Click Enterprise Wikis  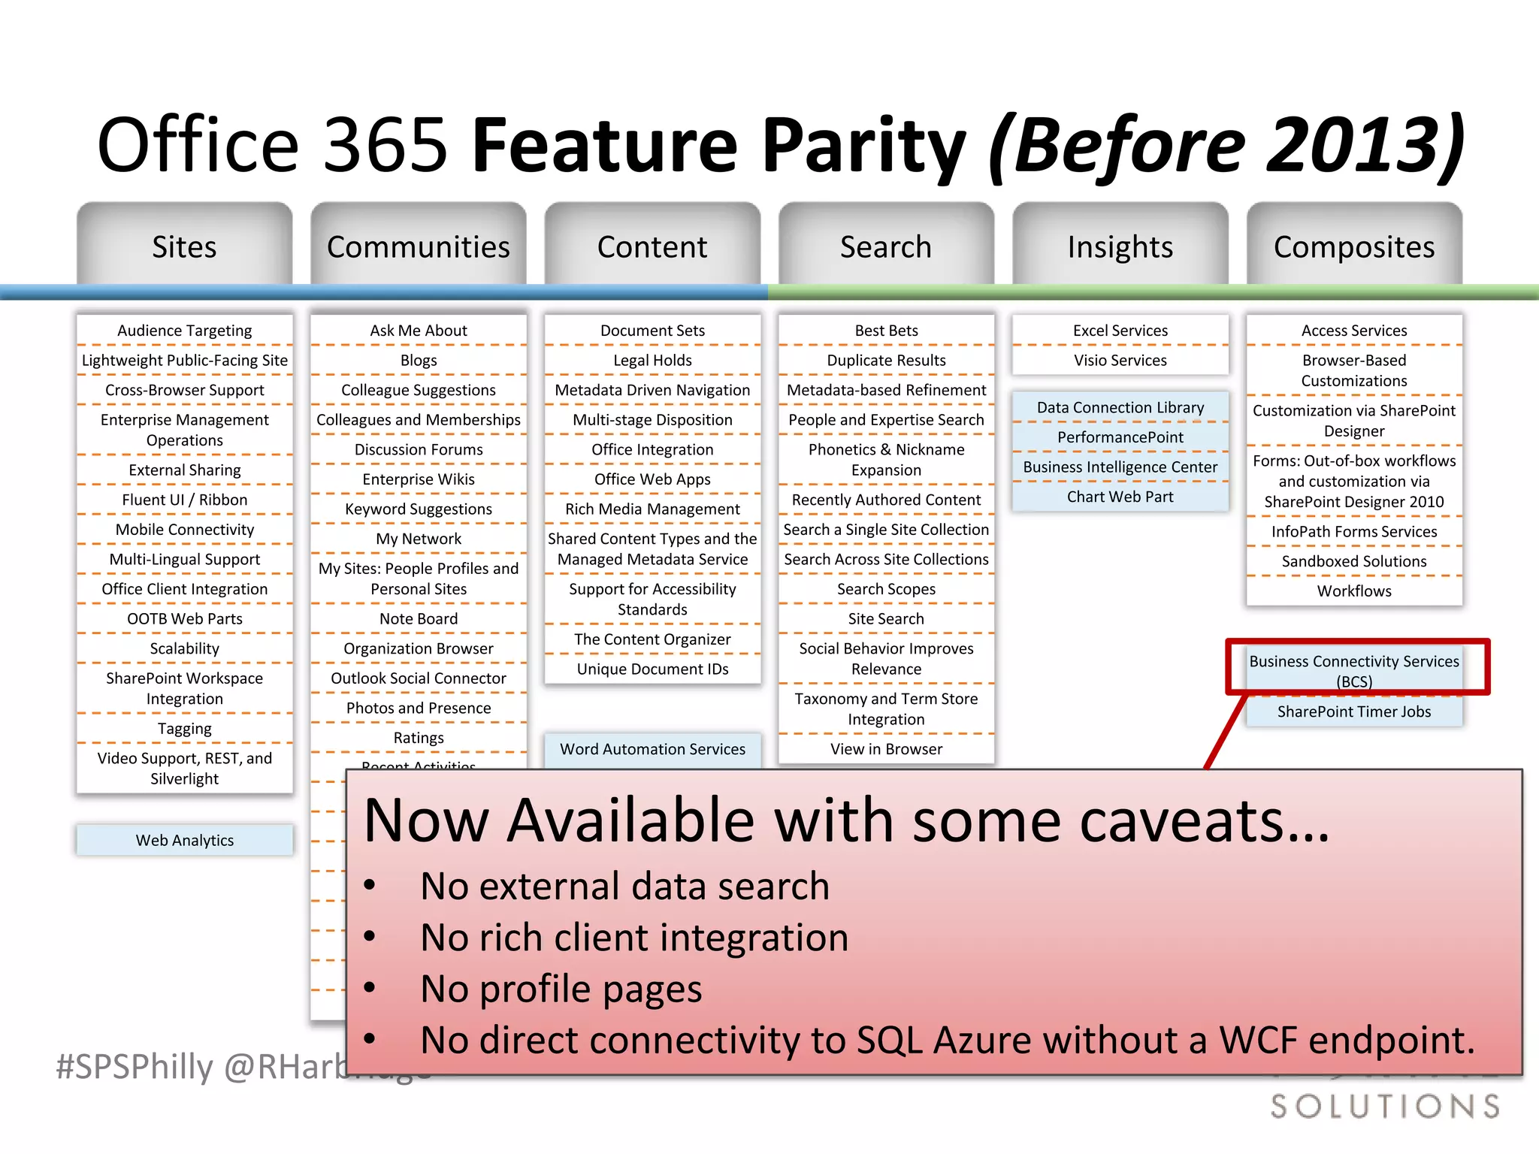tap(419, 479)
